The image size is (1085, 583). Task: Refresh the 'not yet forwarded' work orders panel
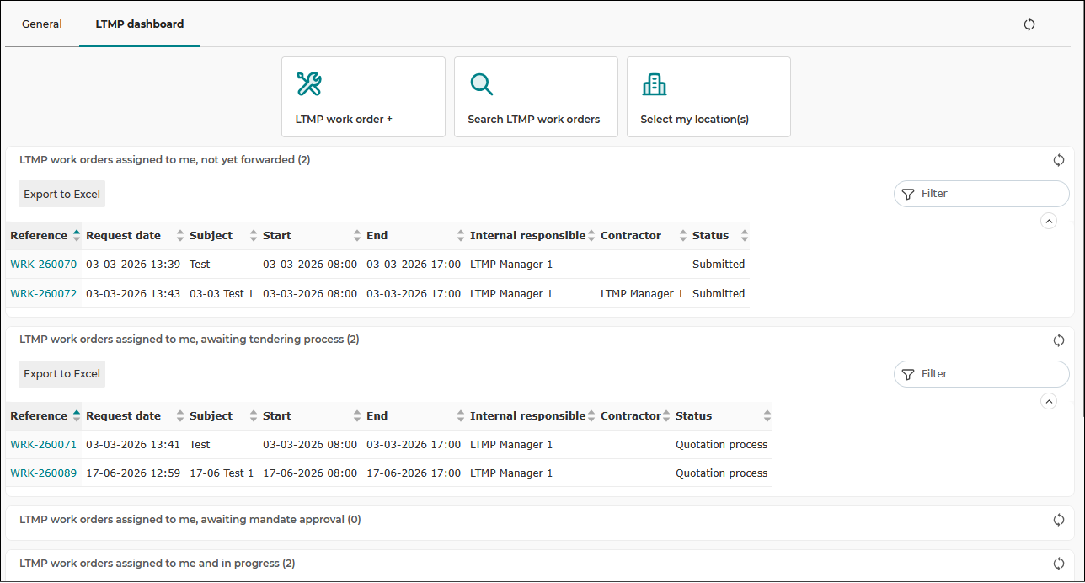1059,160
